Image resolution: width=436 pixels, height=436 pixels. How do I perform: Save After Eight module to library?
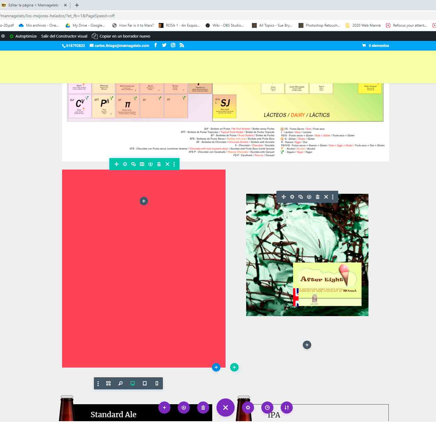point(309,197)
